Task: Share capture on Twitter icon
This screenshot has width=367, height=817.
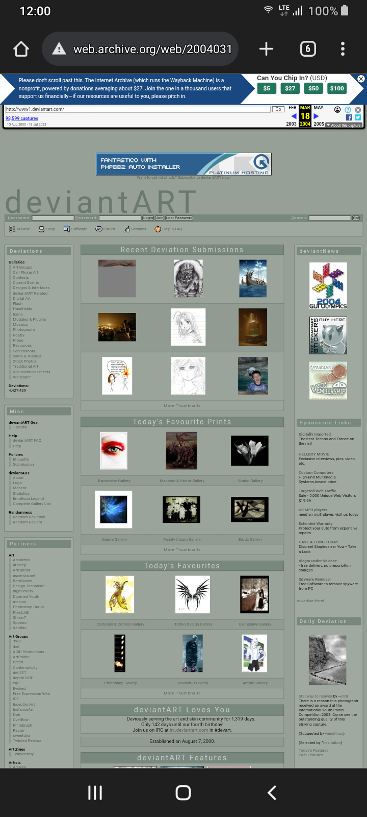Action: pyautogui.click(x=358, y=117)
